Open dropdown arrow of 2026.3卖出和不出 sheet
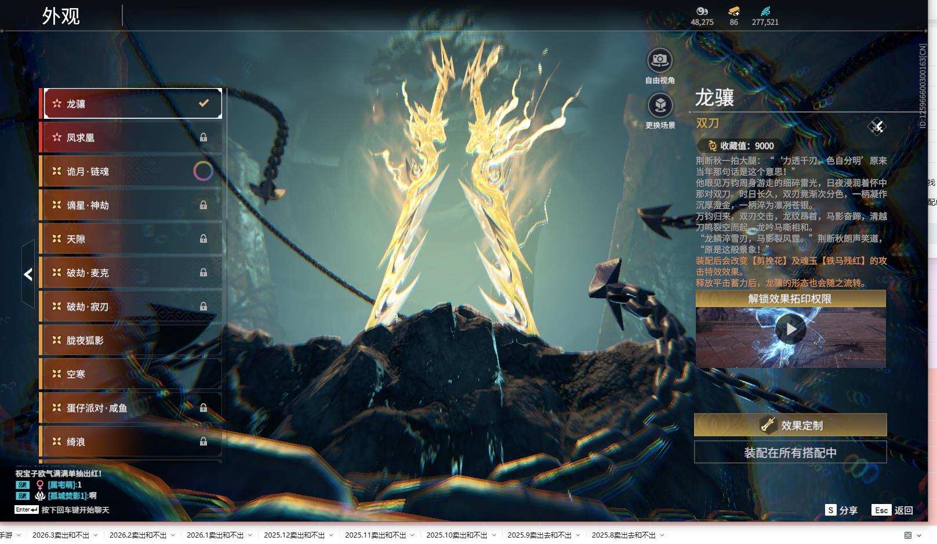The image size is (937, 544). pos(96,535)
